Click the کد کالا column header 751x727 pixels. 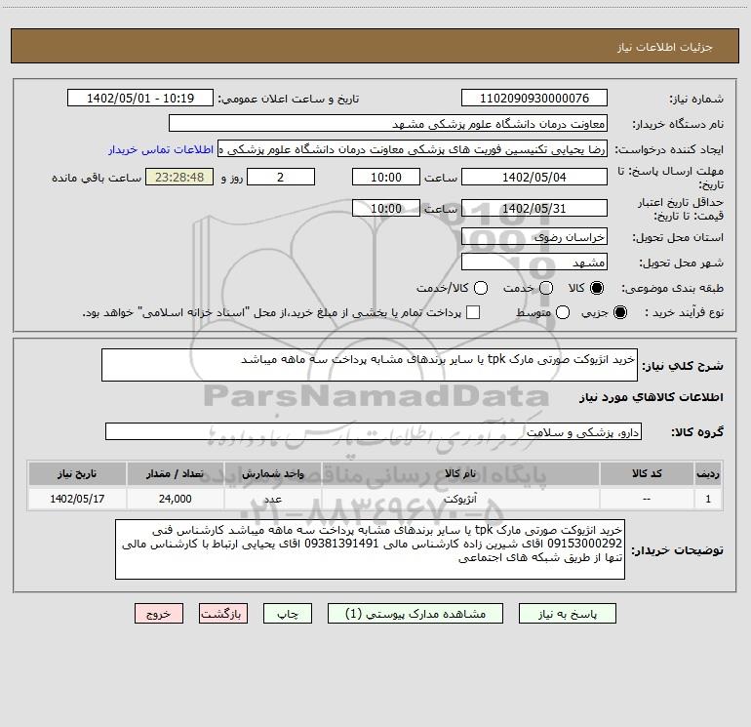tap(647, 473)
